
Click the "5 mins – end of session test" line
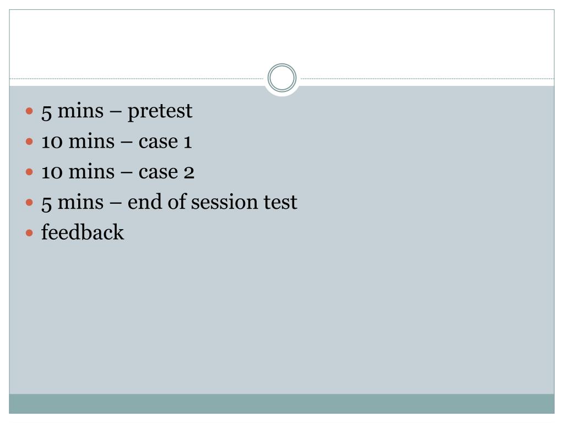pyautogui.click(x=169, y=202)
